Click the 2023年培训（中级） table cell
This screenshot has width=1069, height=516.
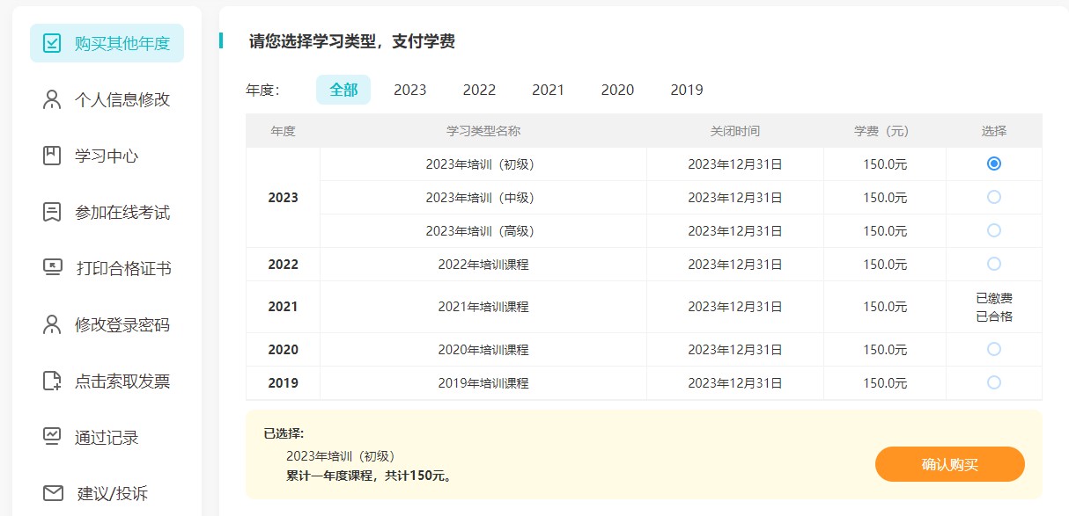point(483,198)
